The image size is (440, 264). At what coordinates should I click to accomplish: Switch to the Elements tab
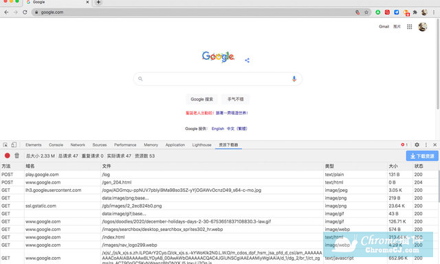pos(34,145)
